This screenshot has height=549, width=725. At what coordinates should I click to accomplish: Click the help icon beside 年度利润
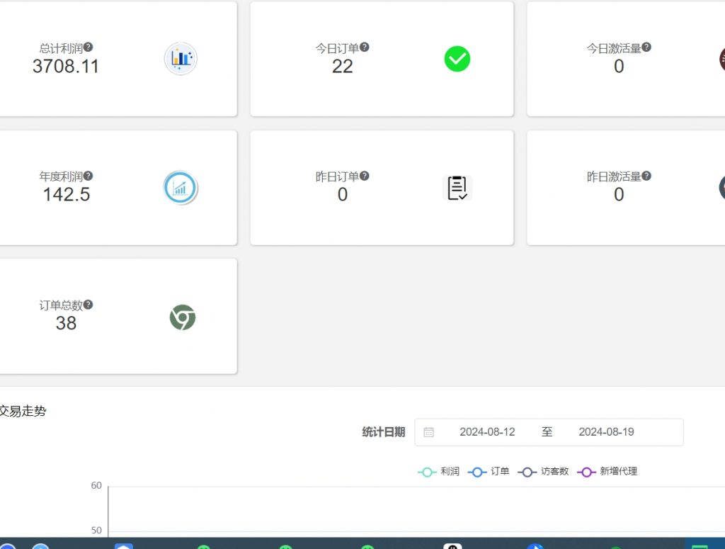pos(89,176)
